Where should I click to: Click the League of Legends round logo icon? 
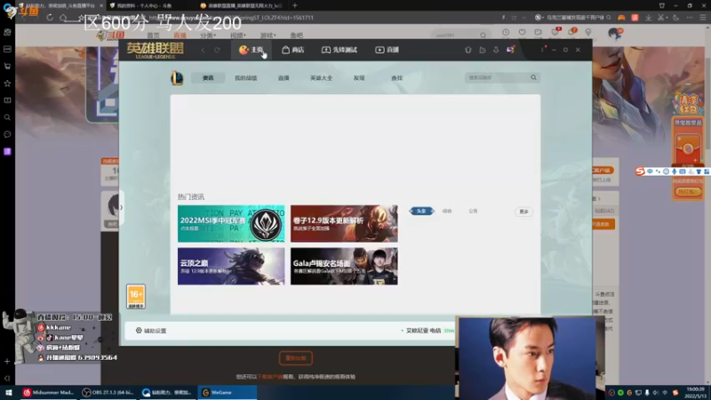coord(177,78)
